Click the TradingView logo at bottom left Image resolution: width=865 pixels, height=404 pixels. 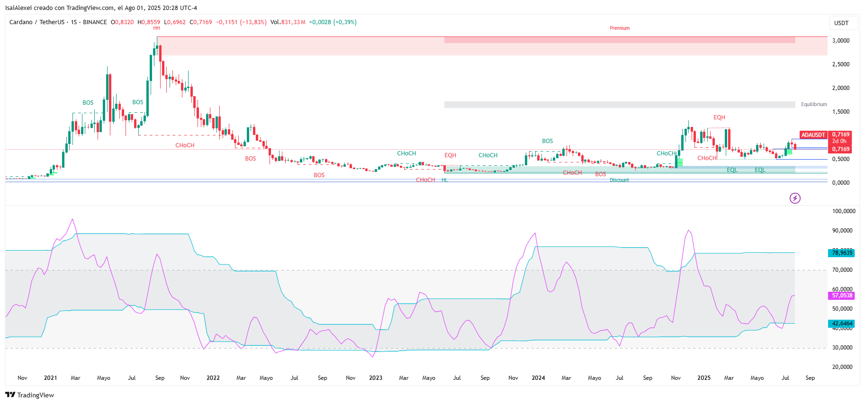(x=29, y=395)
